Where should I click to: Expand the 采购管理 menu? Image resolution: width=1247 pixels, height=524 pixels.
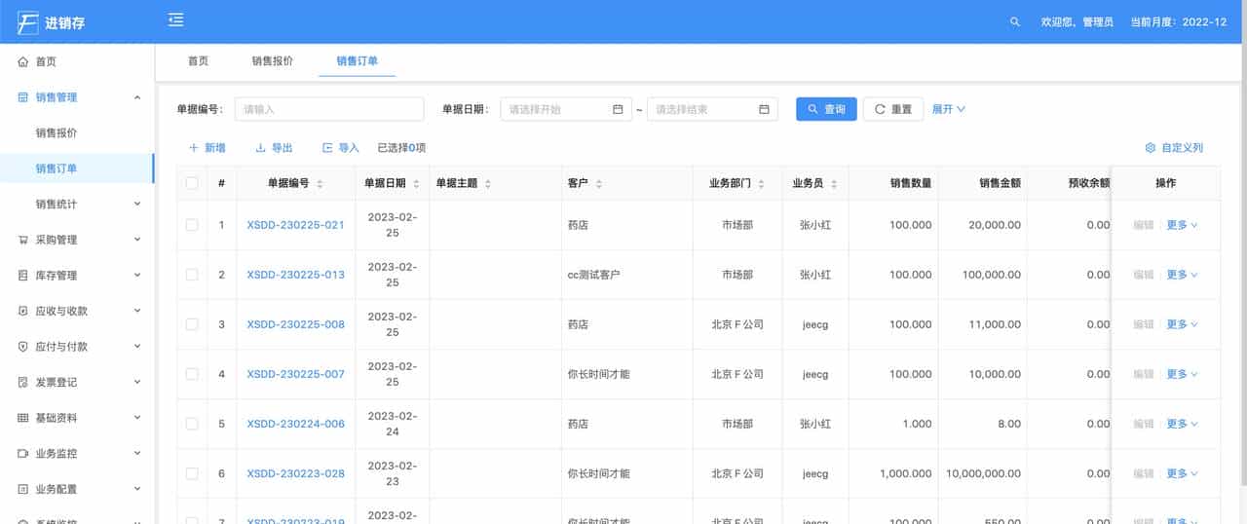pyautogui.click(x=137, y=240)
